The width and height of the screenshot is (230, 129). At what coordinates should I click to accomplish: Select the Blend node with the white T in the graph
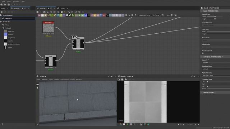coord(51,61)
